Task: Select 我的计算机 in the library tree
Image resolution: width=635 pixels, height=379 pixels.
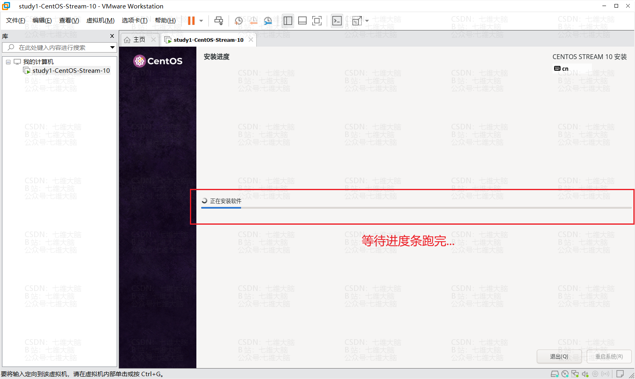Action: tap(38, 62)
